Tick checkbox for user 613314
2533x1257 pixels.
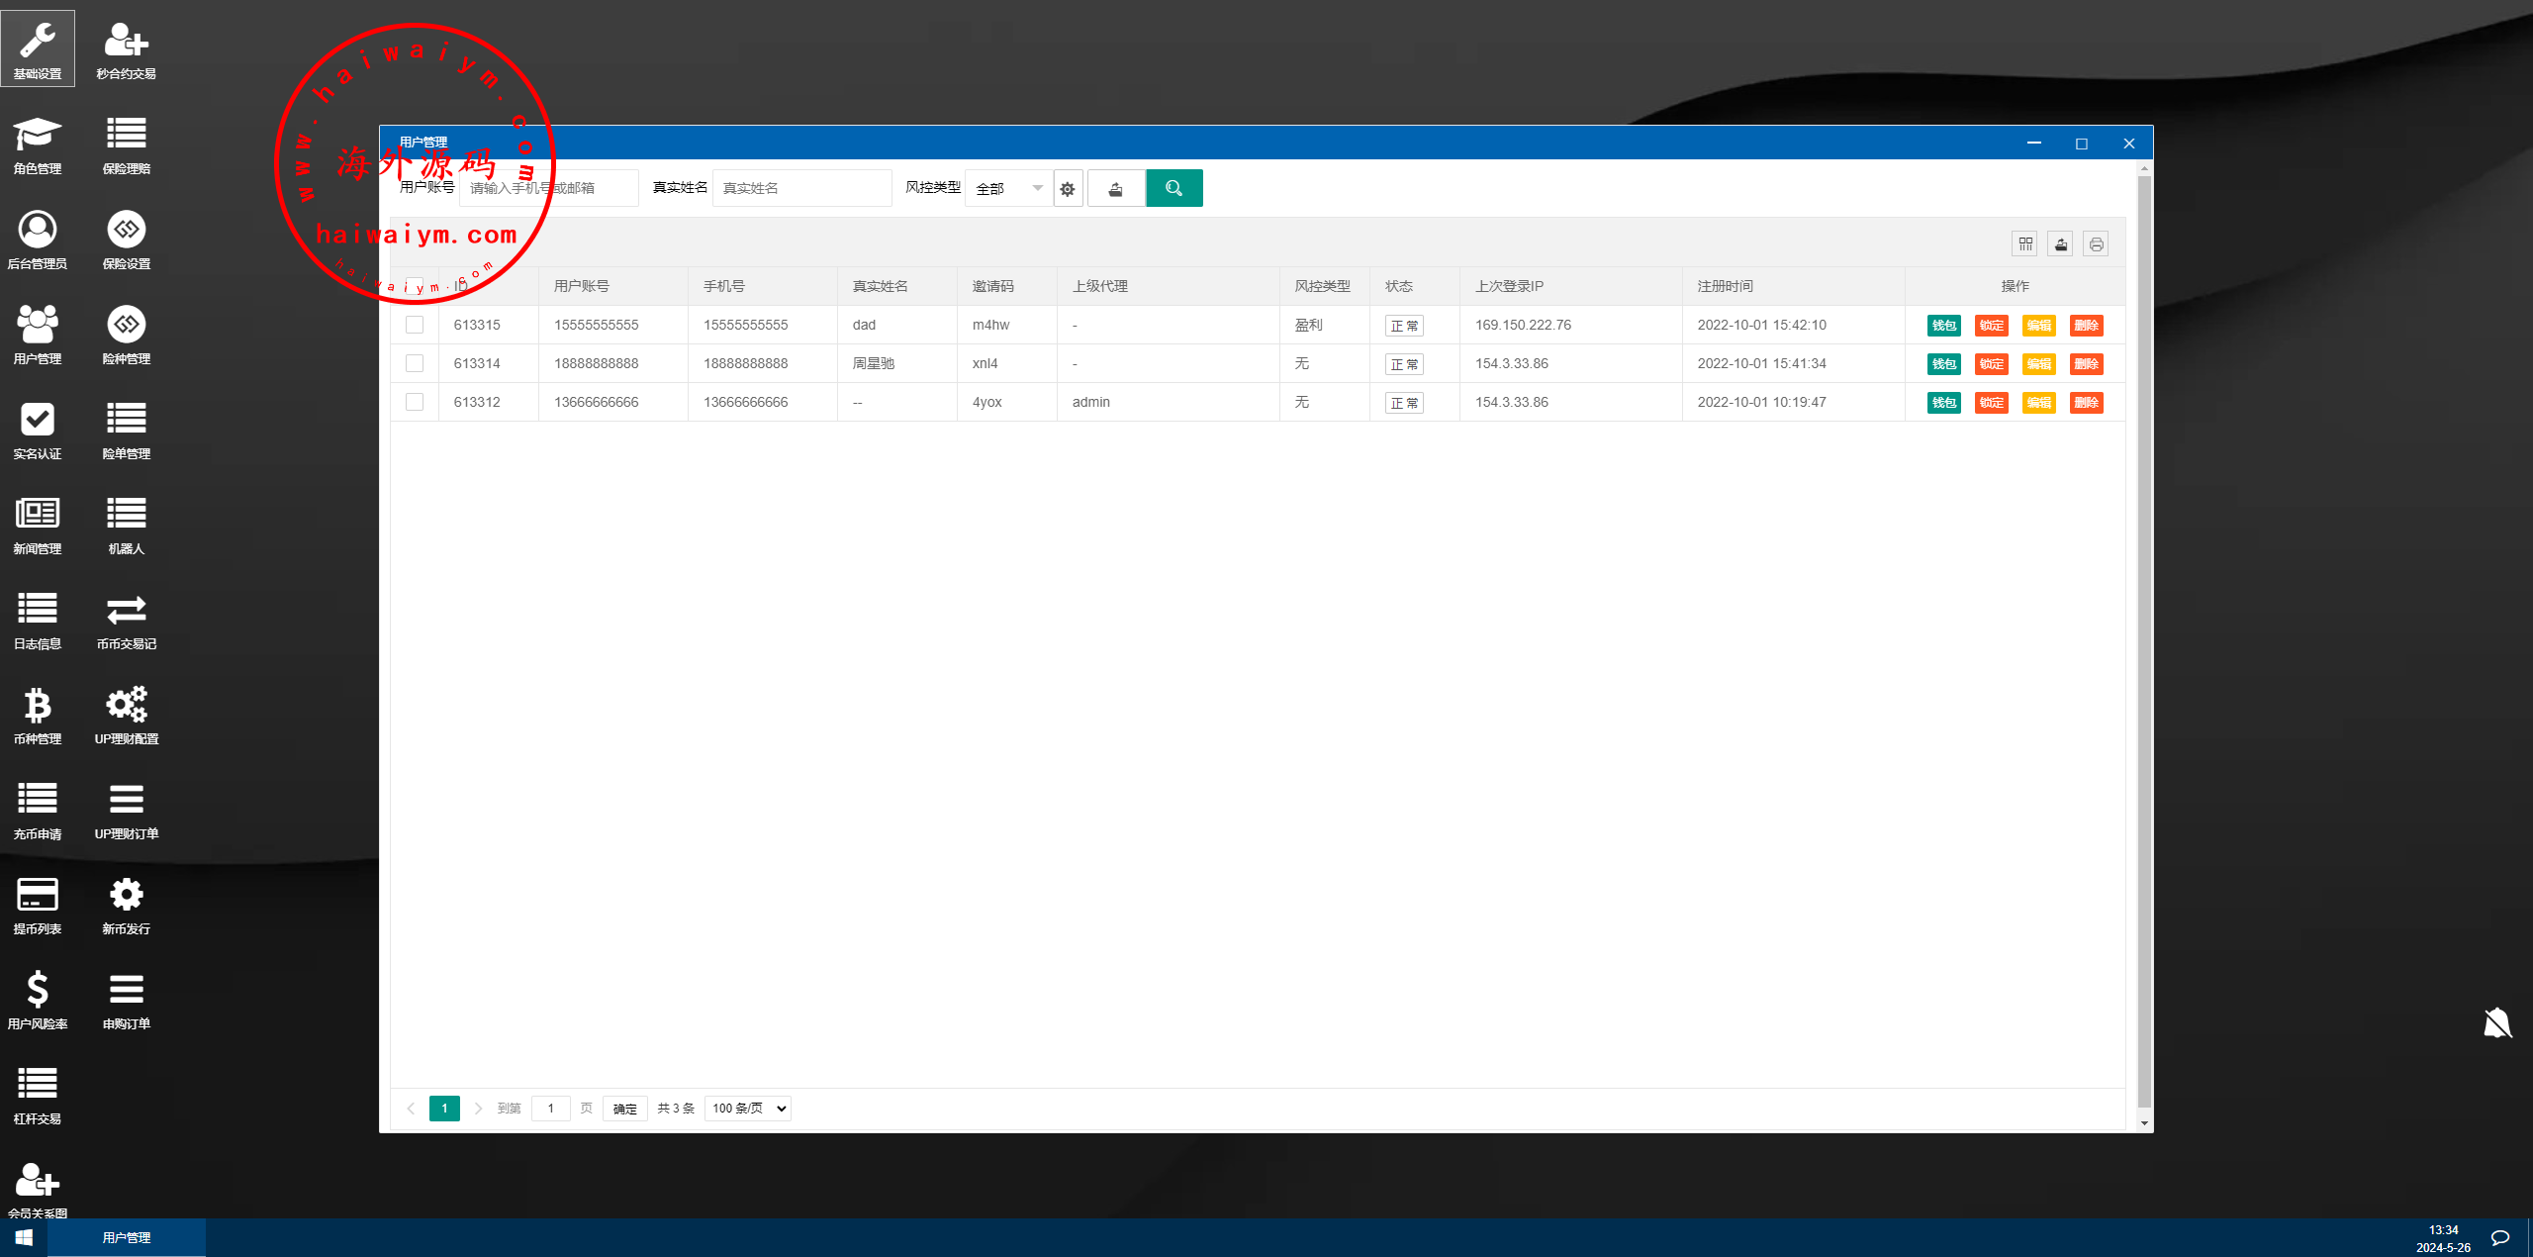click(x=415, y=363)
